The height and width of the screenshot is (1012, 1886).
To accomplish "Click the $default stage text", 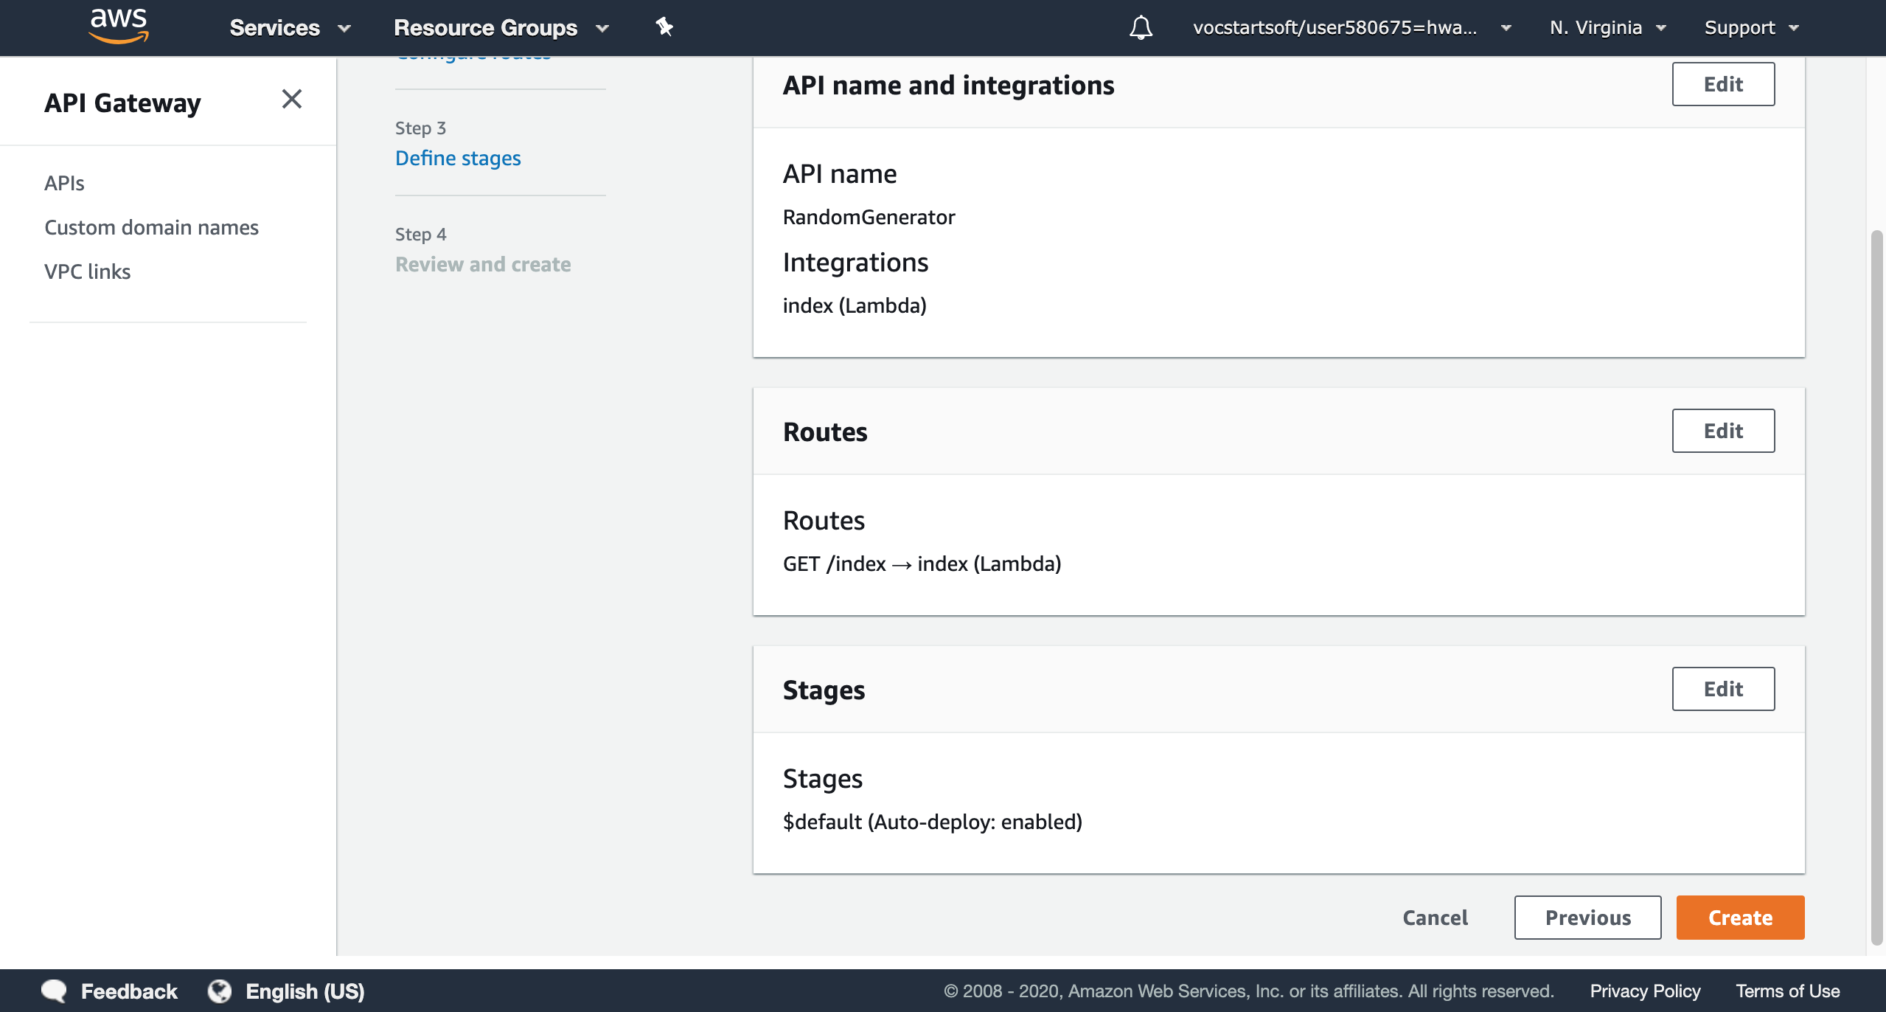I will (932, 822).
